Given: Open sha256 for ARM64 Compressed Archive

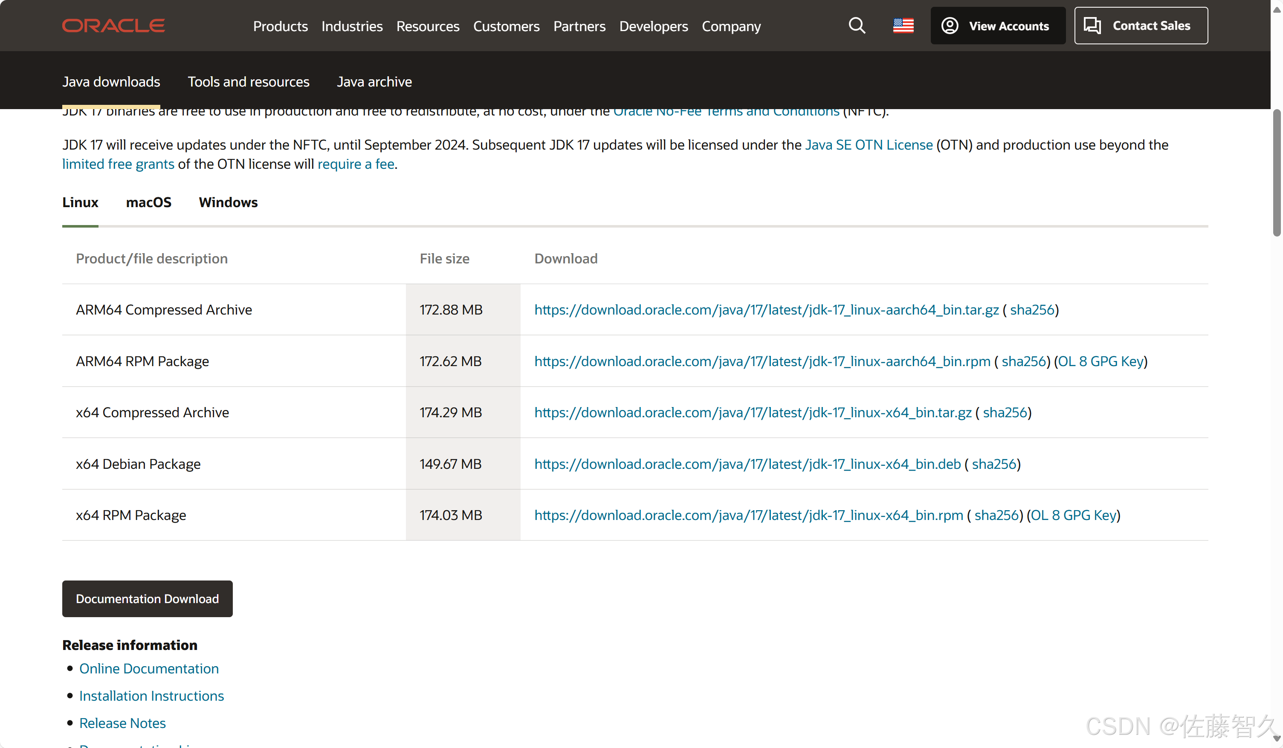Looking at the screenshot, I should pyautogui.click(x=1032, y=310).
